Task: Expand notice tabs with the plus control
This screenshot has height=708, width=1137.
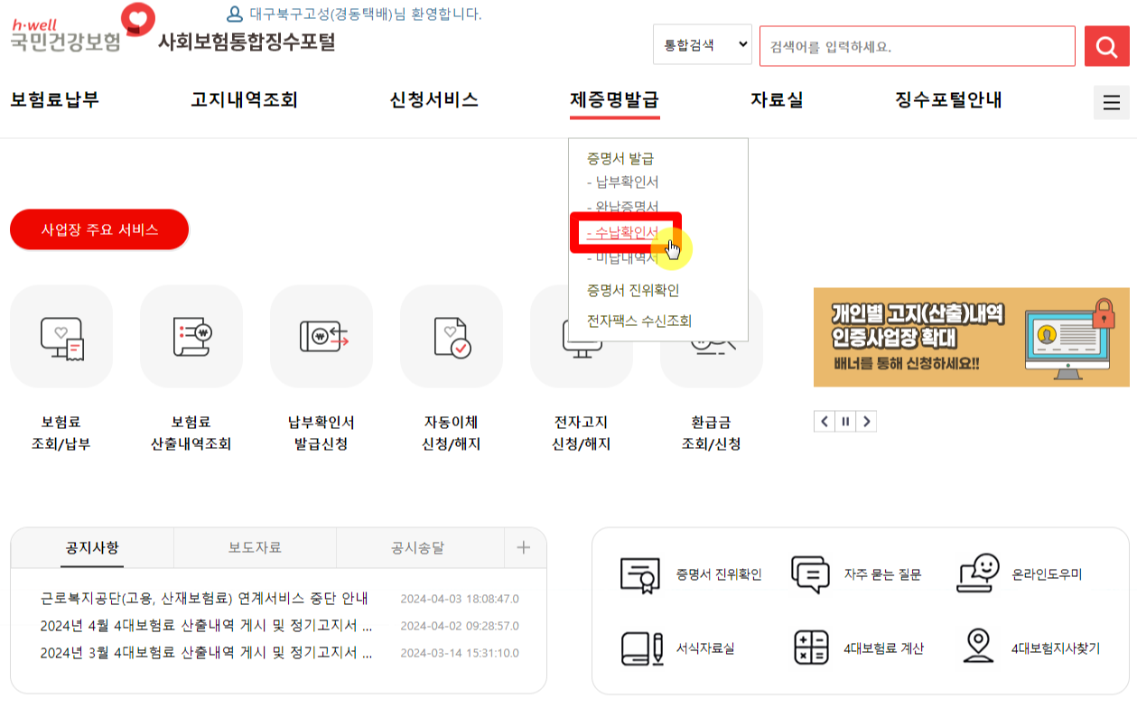Action: coord(524,547)
